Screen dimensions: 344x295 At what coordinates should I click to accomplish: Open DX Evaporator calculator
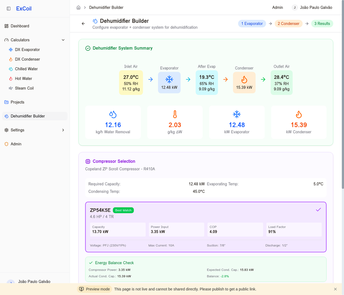coord(27,50)
